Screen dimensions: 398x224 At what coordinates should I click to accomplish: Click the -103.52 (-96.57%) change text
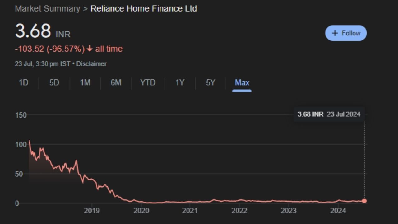click(50, 49)
